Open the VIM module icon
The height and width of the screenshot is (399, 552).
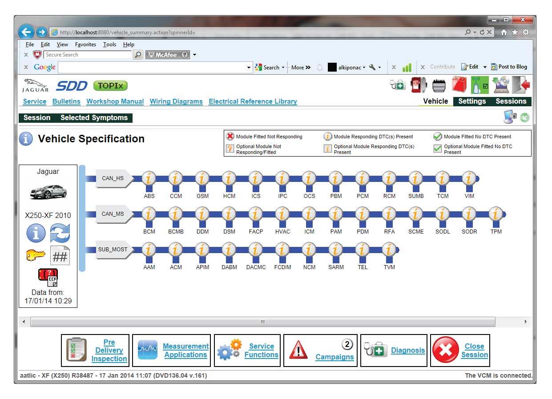point(469,179)
